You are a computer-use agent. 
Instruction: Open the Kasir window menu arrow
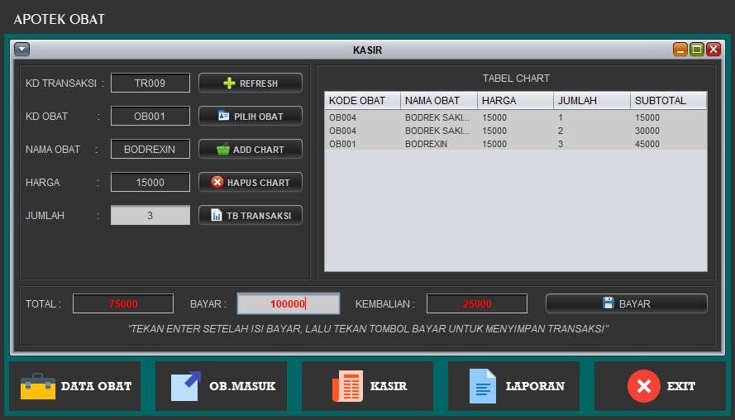point(22,50)
